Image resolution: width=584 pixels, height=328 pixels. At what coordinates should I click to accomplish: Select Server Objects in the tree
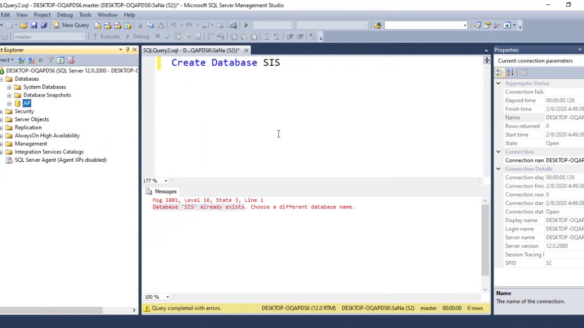pyautogui.click(x=31, y=119)
